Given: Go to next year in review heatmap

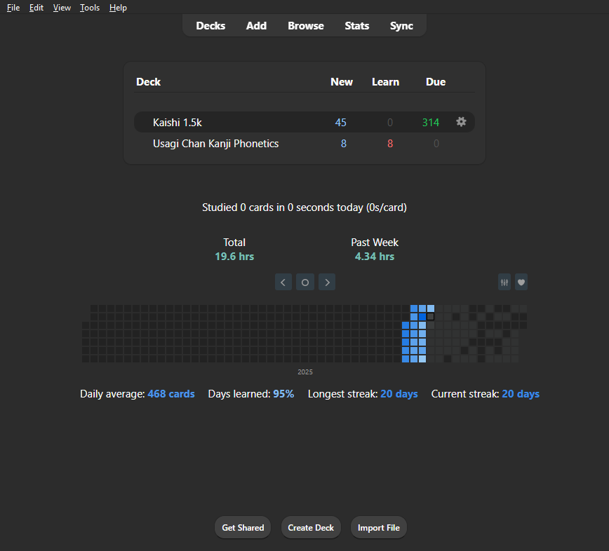Looking at the screenshot, I should pos(327,282).
